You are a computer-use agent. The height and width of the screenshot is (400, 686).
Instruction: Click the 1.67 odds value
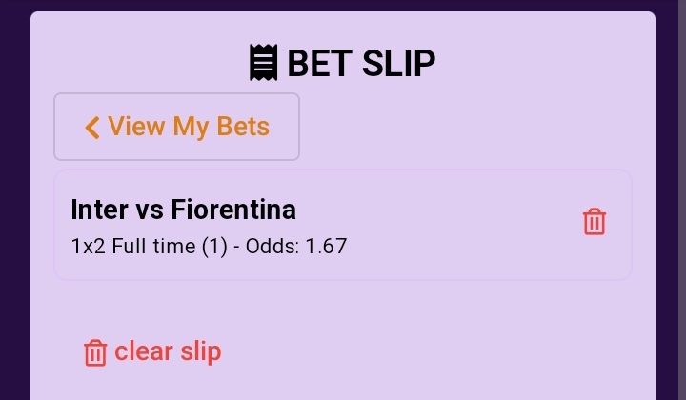coord(326,247)
